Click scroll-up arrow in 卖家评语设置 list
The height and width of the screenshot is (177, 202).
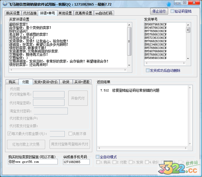tap(129, 25)
